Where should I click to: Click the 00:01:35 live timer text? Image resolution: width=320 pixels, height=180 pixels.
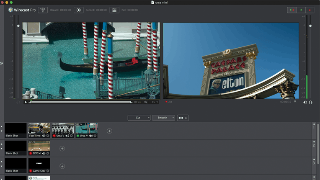point(286,102)
